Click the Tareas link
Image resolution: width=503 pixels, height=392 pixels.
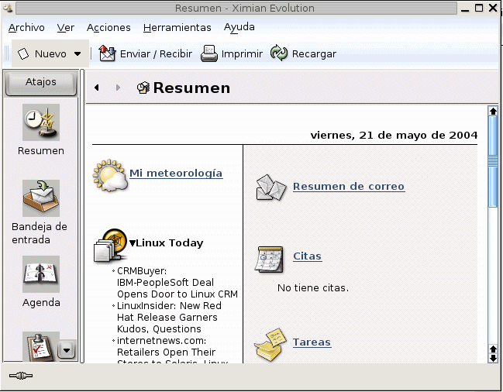(x=312, y=342)
